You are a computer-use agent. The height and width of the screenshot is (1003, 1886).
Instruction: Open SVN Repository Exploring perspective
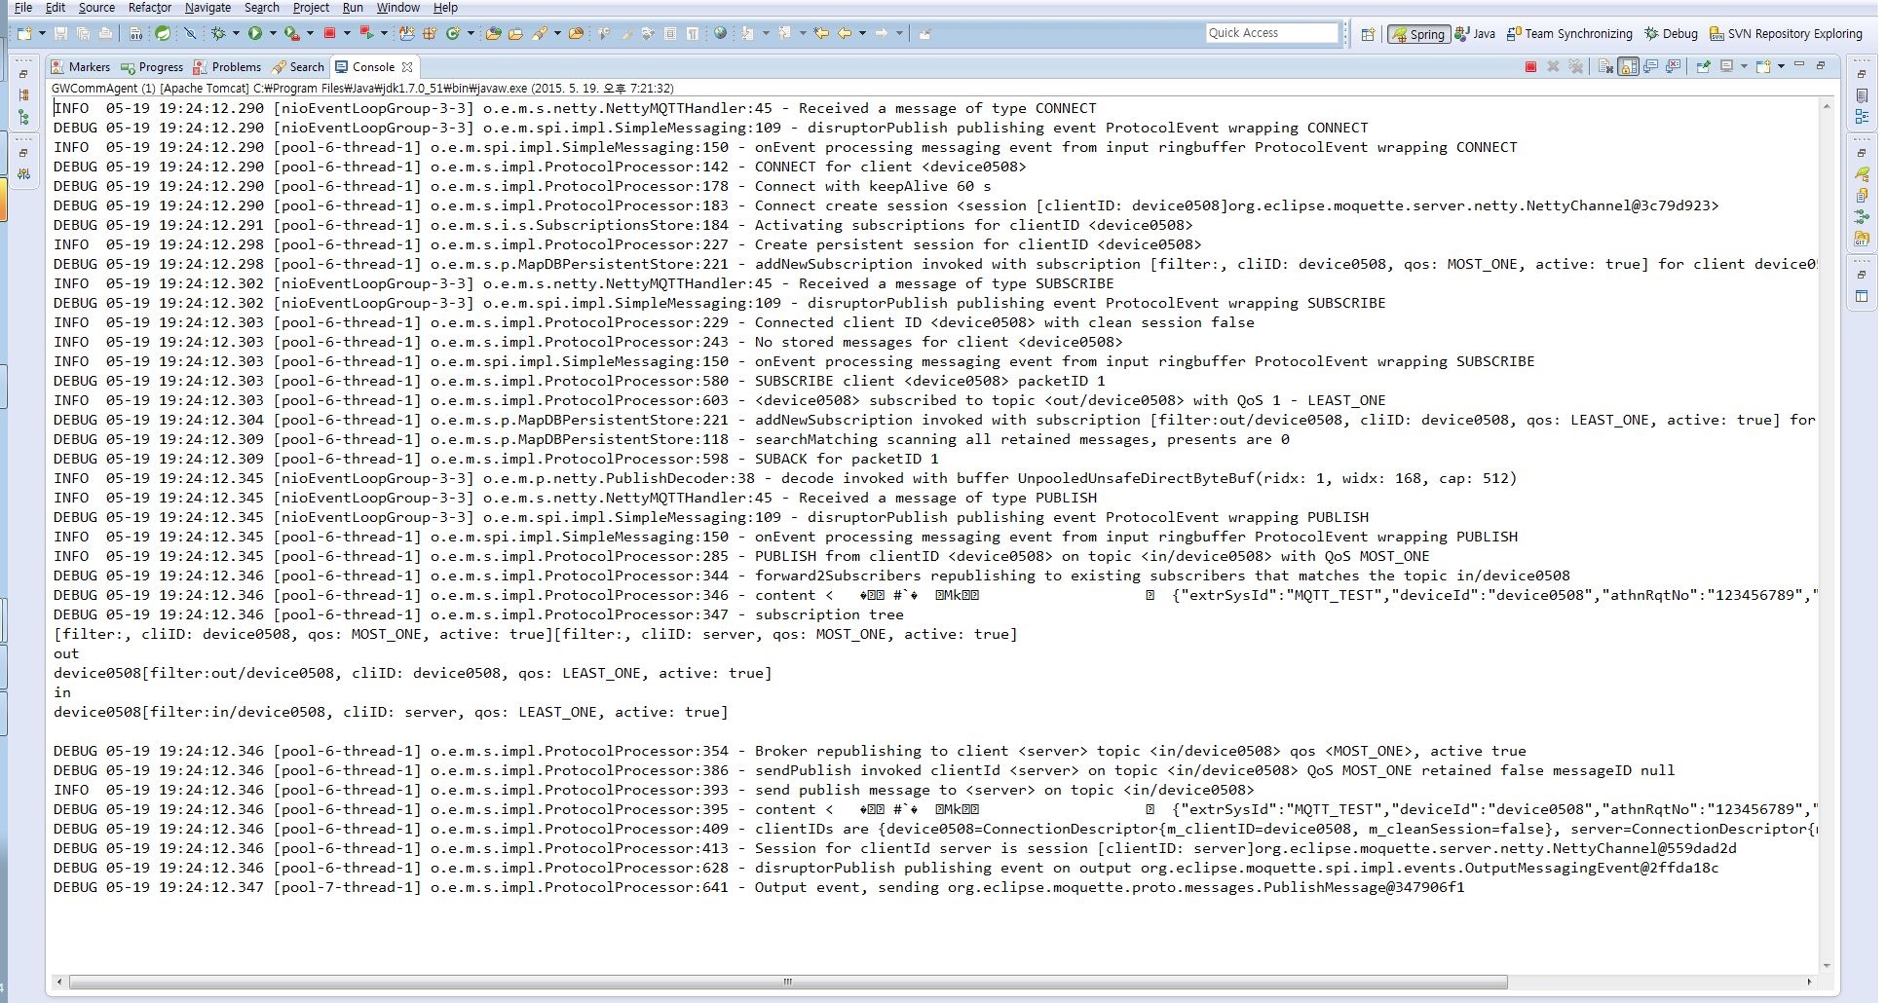[x=1786, y=34]
